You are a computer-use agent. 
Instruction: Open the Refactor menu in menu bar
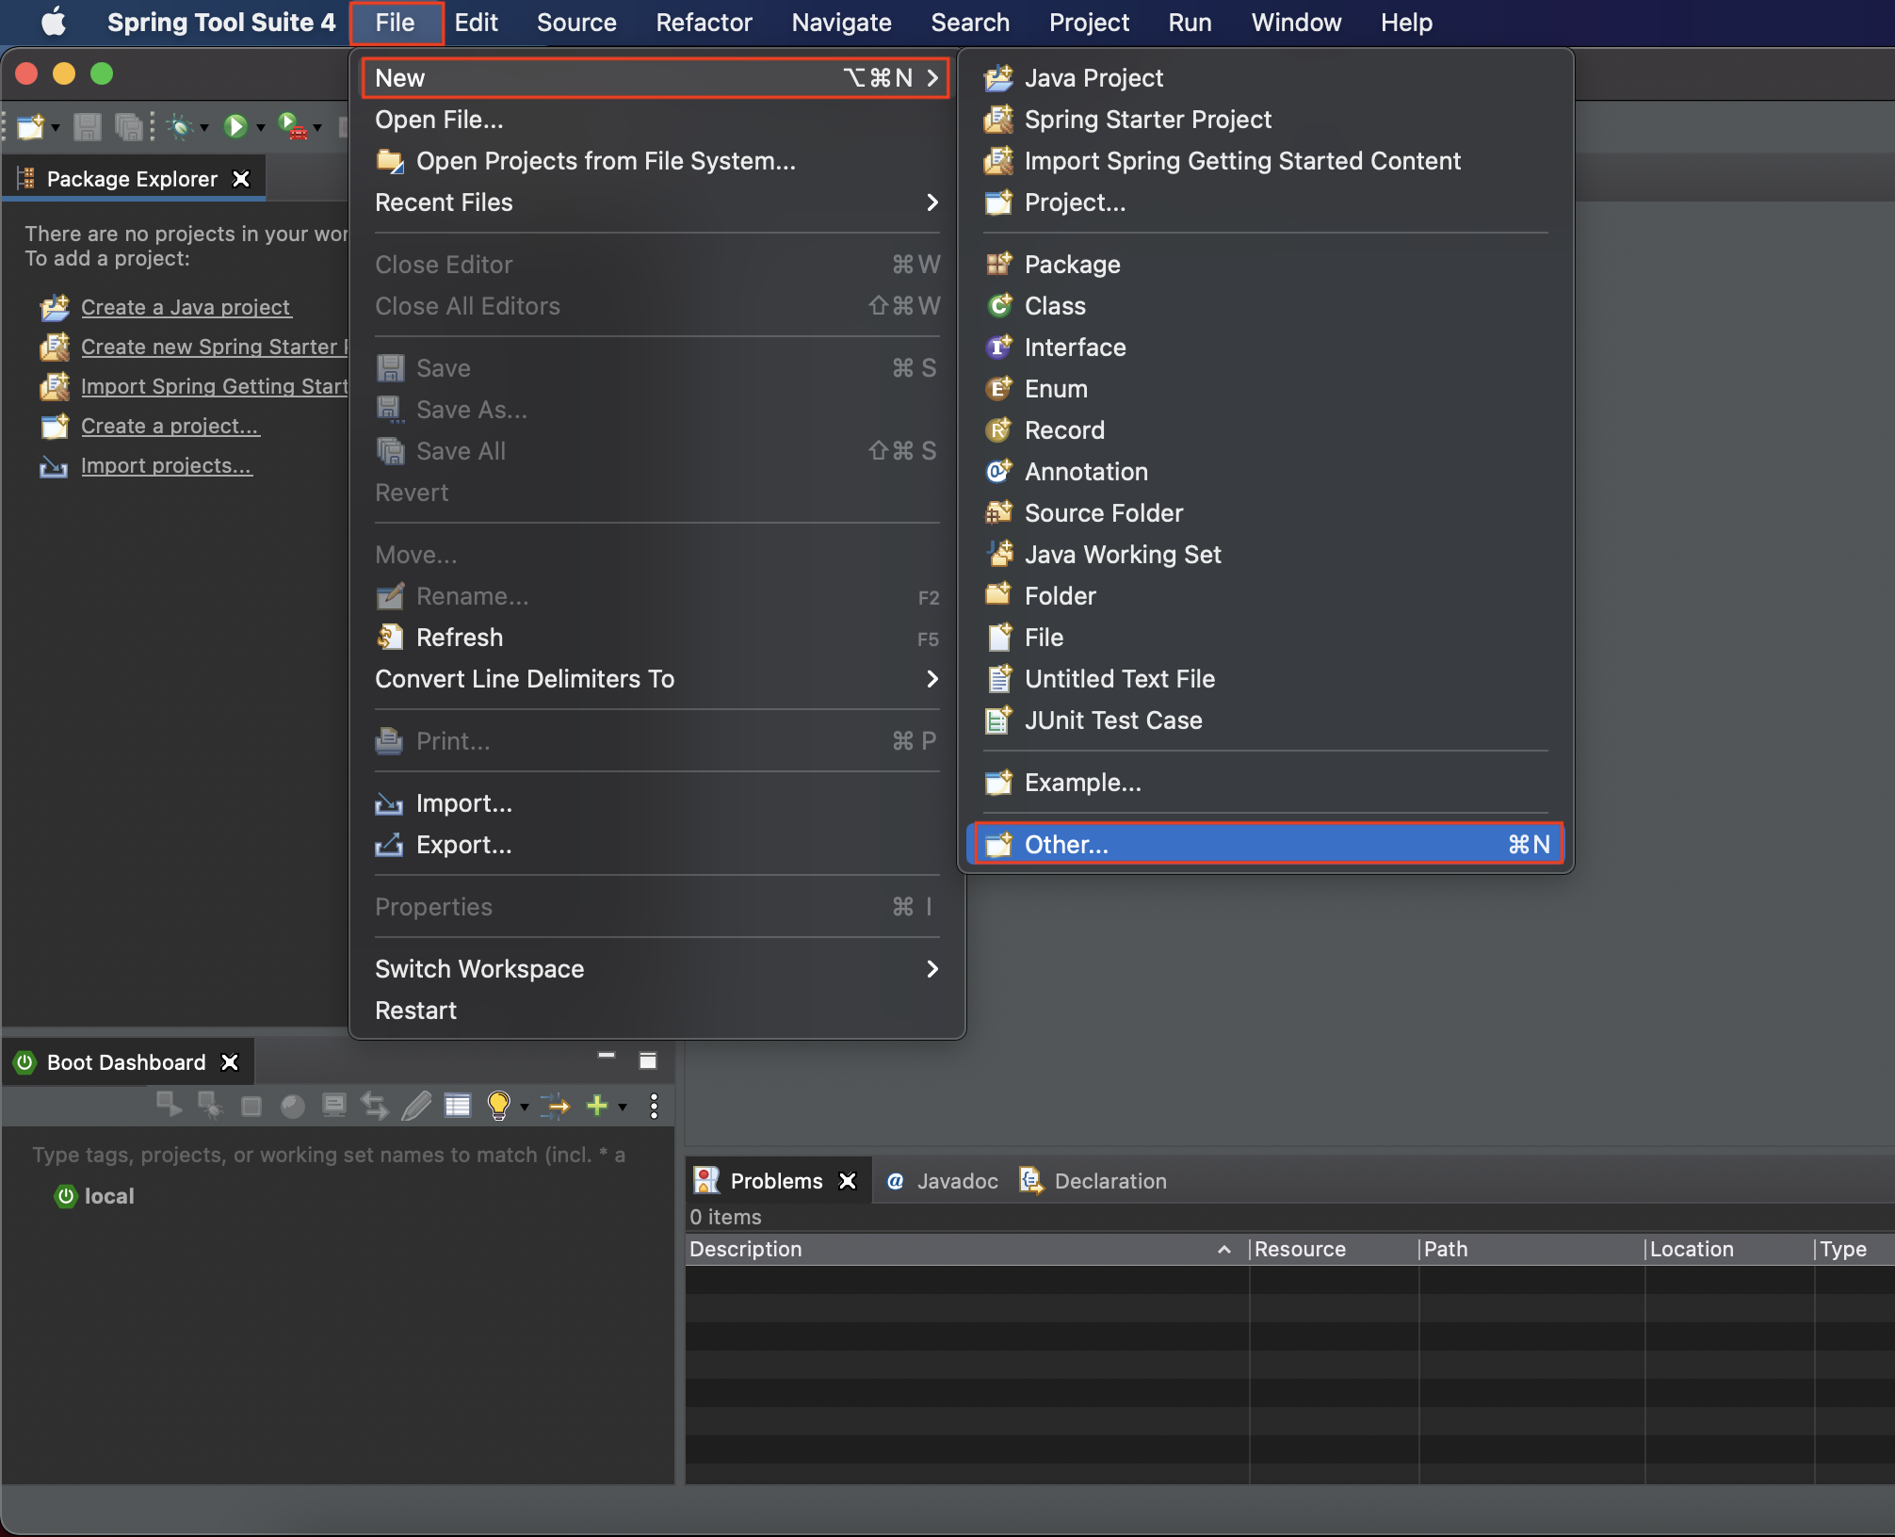coord(704,23)
